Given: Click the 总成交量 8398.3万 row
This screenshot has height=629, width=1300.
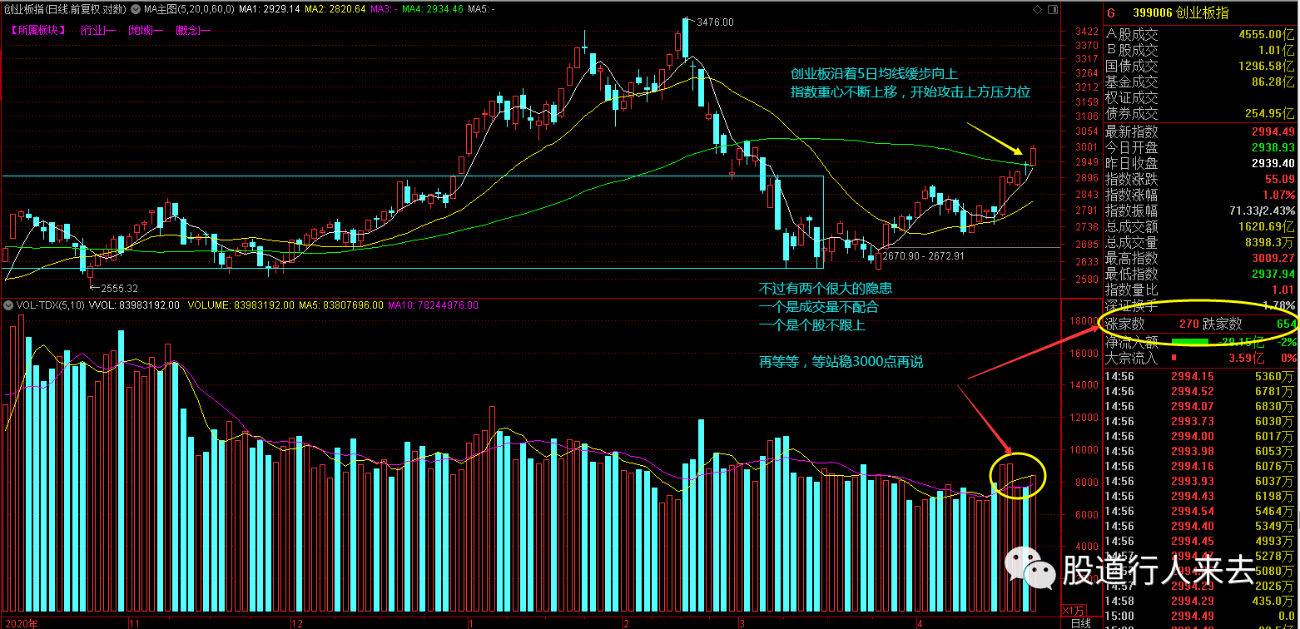Looking at the screenshot, I should (x=1201, y=242).
